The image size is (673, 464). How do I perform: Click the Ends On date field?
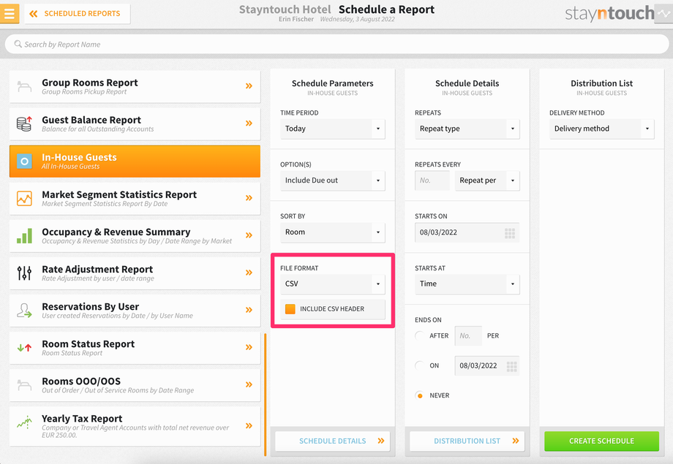coord(487,366)
